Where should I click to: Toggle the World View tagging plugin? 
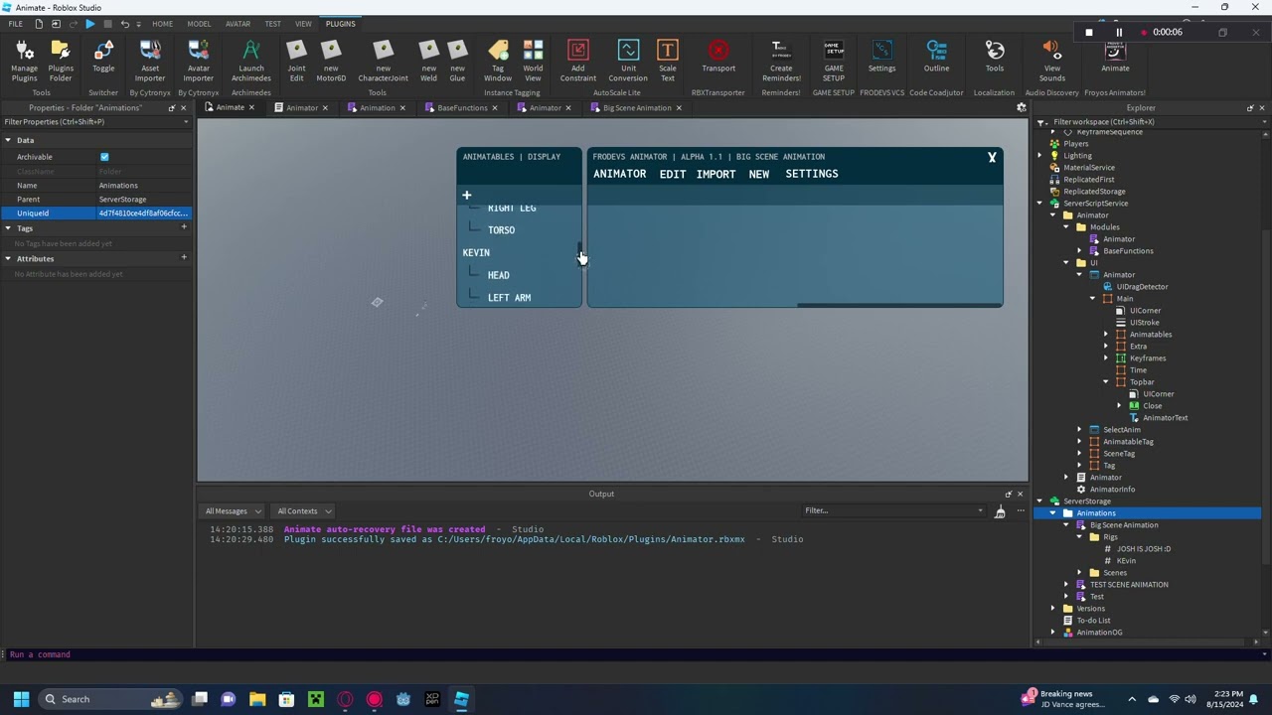coord(533,62)
